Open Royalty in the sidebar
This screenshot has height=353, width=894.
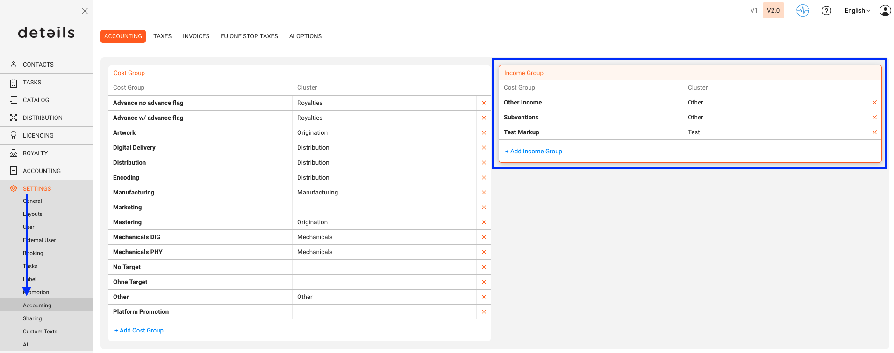click(46, 153)
